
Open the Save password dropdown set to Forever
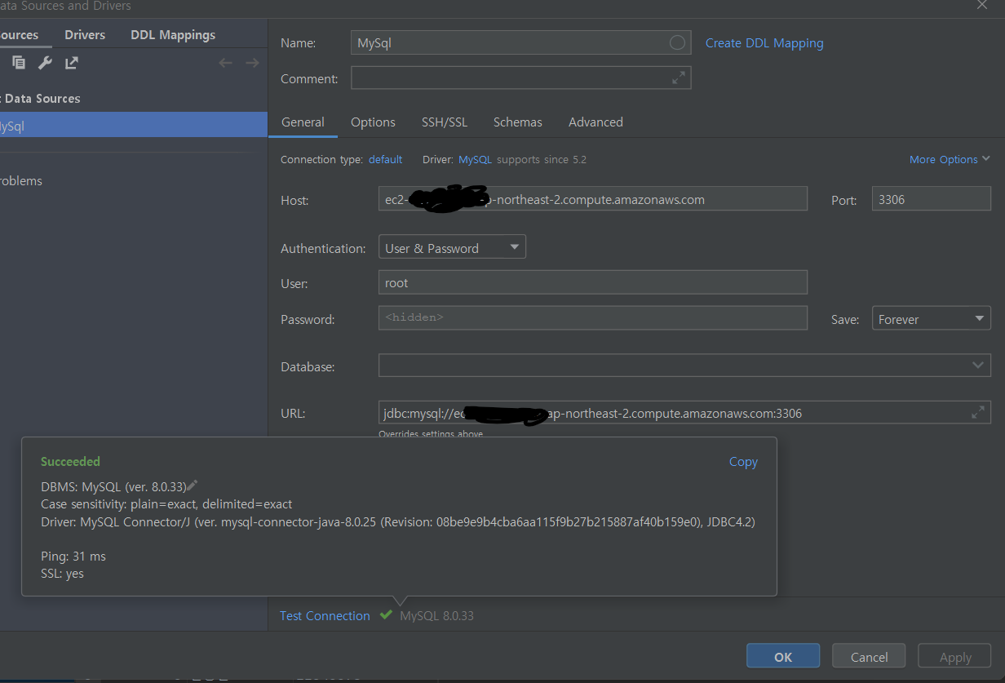pos(931,318)
